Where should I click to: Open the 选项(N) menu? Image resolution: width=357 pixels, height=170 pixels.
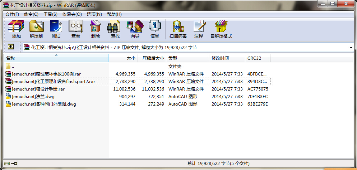(x=94, y=14)
